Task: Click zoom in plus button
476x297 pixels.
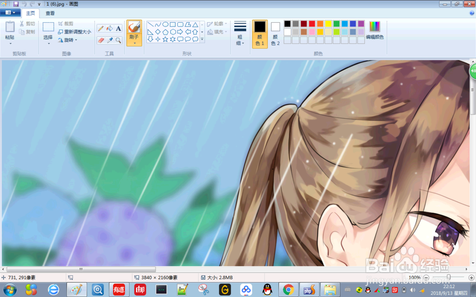Action: pos(471,278)
